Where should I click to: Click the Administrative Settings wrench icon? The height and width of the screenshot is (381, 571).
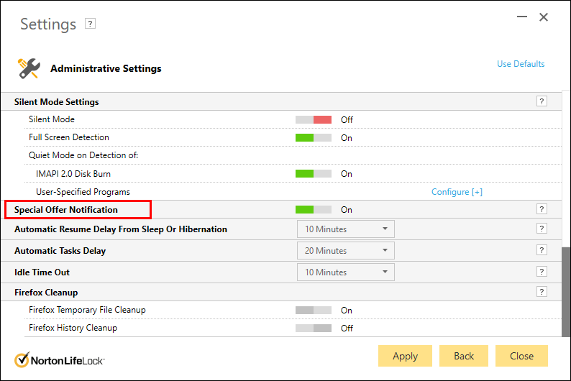tap(28, 68)
